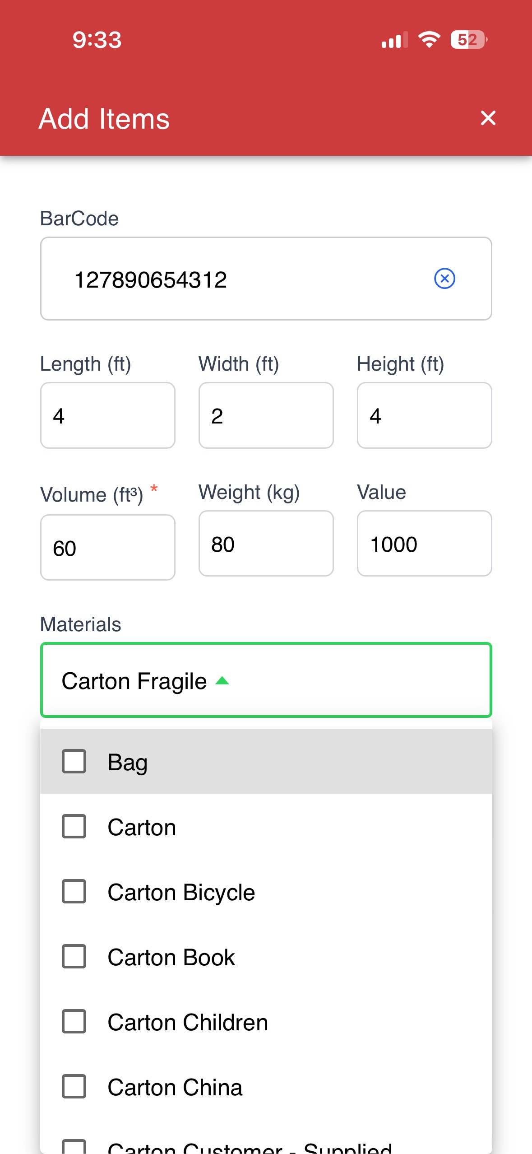Edit the Value field showing 1000
The height and width of the screenshot is (1154, 532).
[x=425, y=544]
